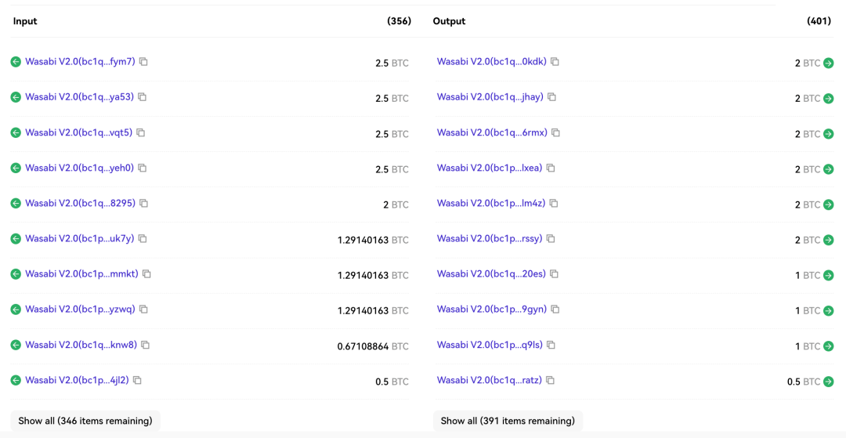Image resolution: width=846 pixels, height=438 pixels.
Task: Copy the input address ending uk7y
Action: (143, 238)
